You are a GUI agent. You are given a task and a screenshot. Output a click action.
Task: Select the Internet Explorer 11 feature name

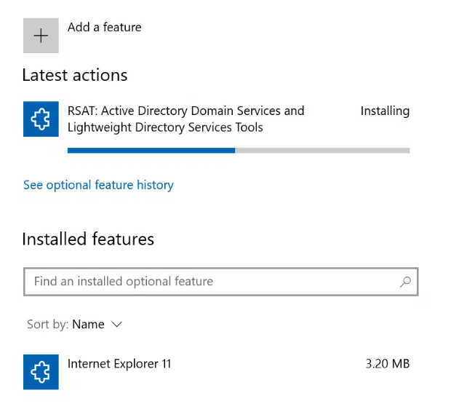119,363
